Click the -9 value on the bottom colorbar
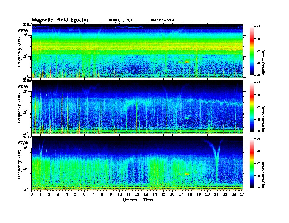Screen dimensions: 289x223 tap(258, 188)
